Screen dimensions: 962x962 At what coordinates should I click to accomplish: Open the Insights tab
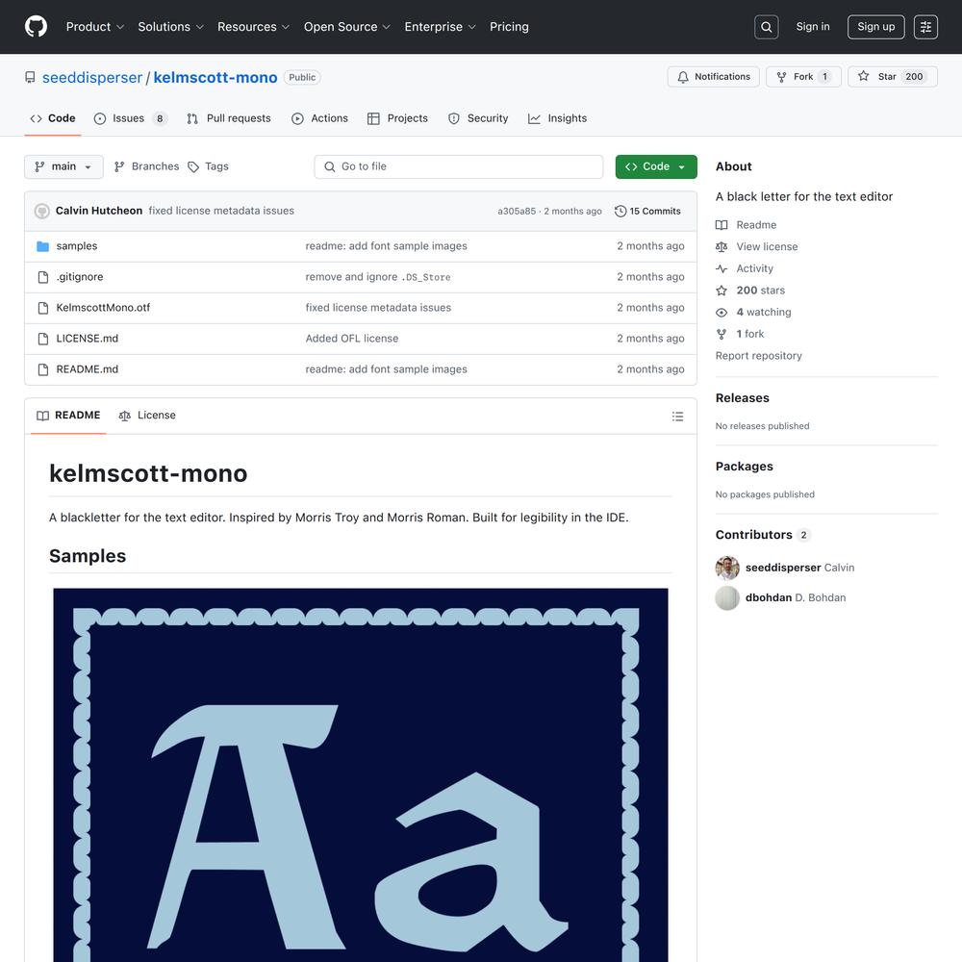click(x=557, y=118)
